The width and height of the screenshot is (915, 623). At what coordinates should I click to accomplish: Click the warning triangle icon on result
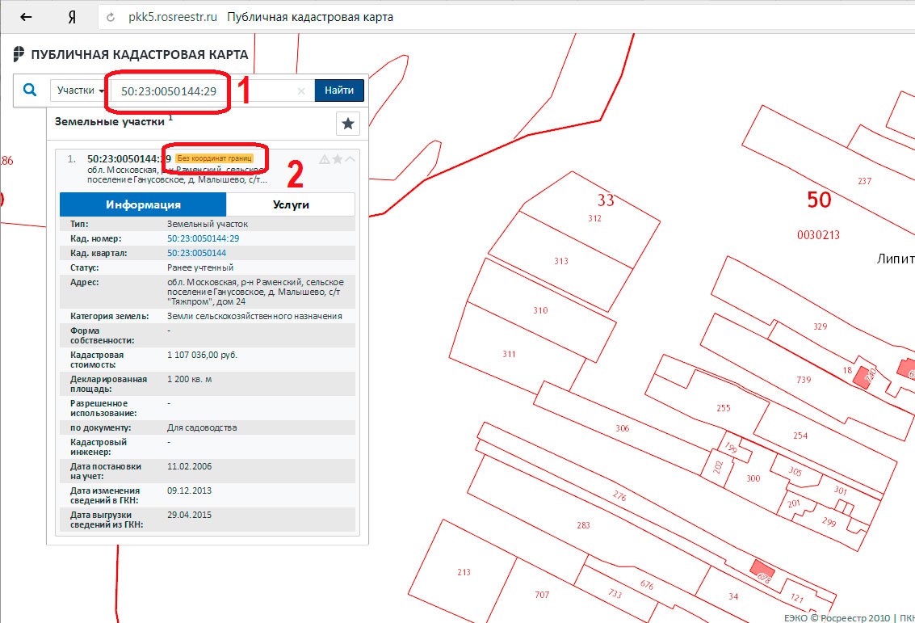pos(325,159)
